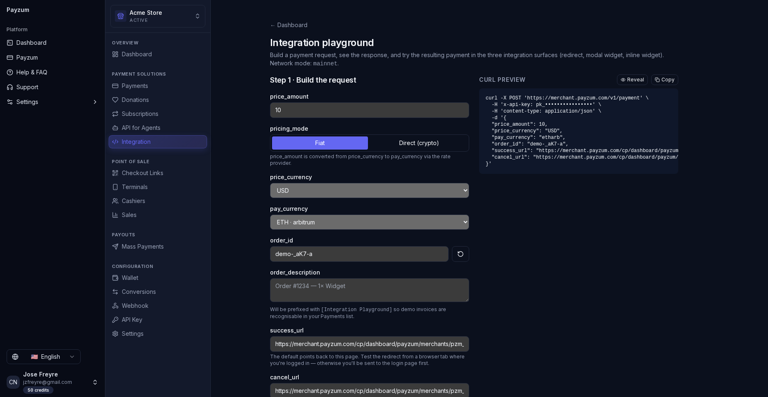Click the API for Agents robot icon
Screen dimensions: 768x397
coord(115,128)
